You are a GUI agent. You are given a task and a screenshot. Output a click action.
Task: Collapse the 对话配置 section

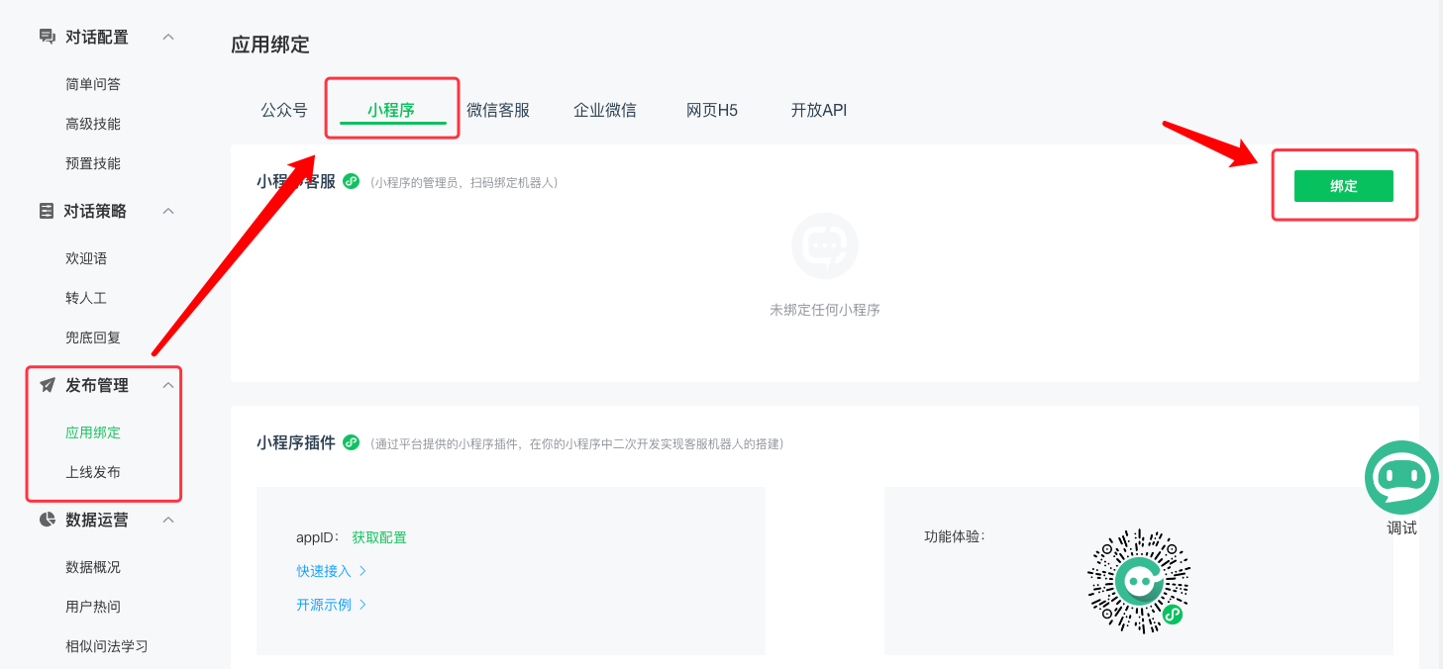click(168, 36)
